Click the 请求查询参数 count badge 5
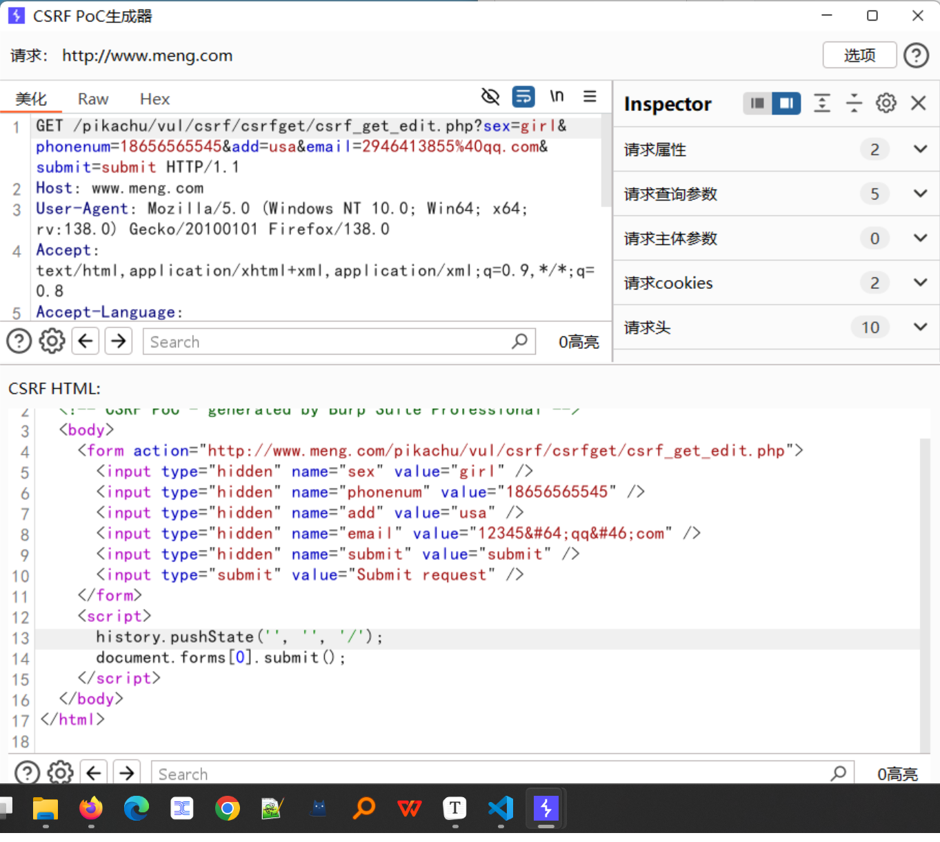Image resolution: width=940 pixels, height=842 pixels. pos(874,194)
